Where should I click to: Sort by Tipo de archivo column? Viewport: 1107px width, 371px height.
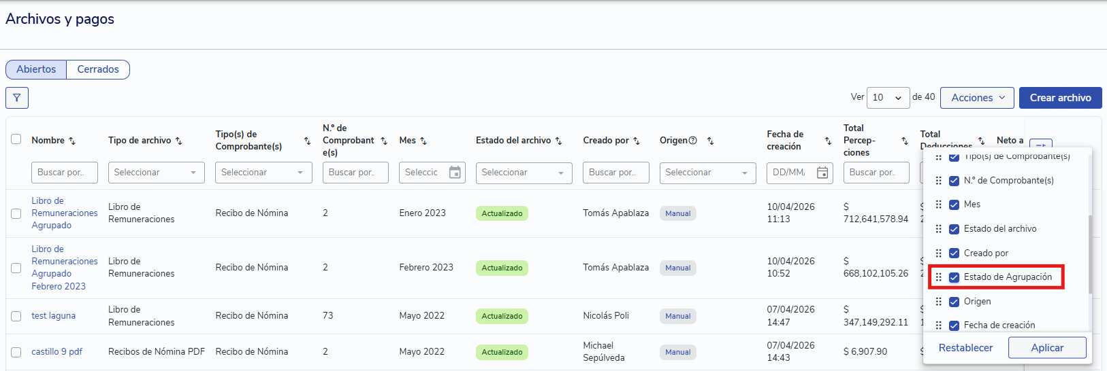click(178, 141)
